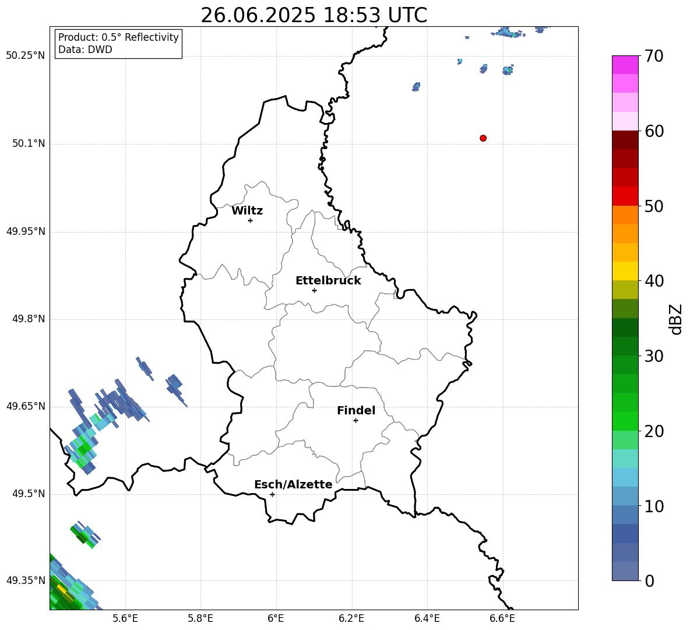Screen dimensions: 690x630
Task: Click the title 26.06.2025 18:53 UTC
Action: [314, 15]
